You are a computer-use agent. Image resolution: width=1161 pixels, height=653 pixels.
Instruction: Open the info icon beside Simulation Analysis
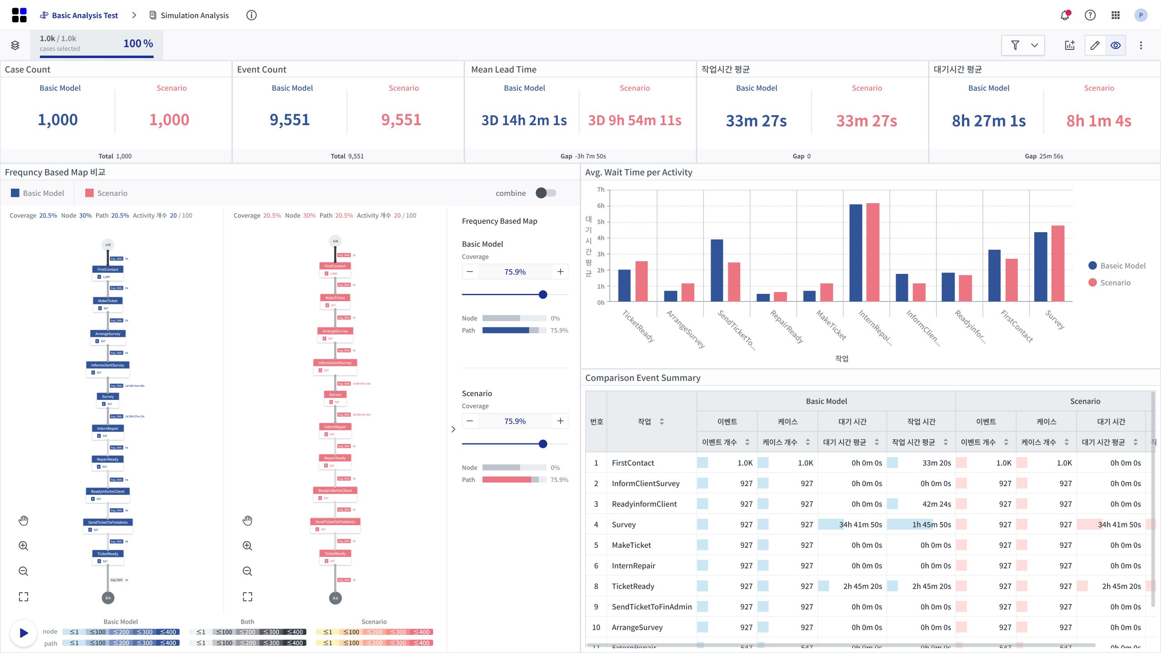click(x=251, y=15)
